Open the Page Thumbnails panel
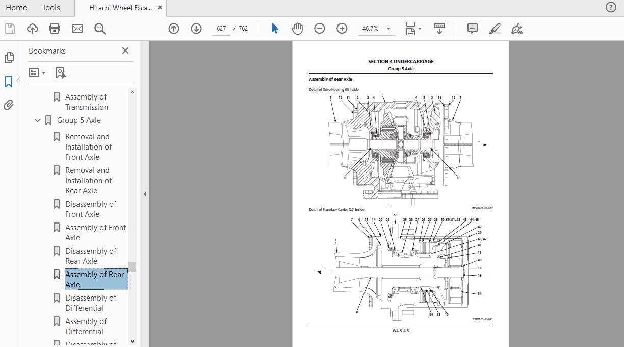 coord(9,58)
